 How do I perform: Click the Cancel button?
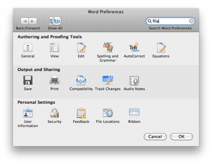[155, 137]
